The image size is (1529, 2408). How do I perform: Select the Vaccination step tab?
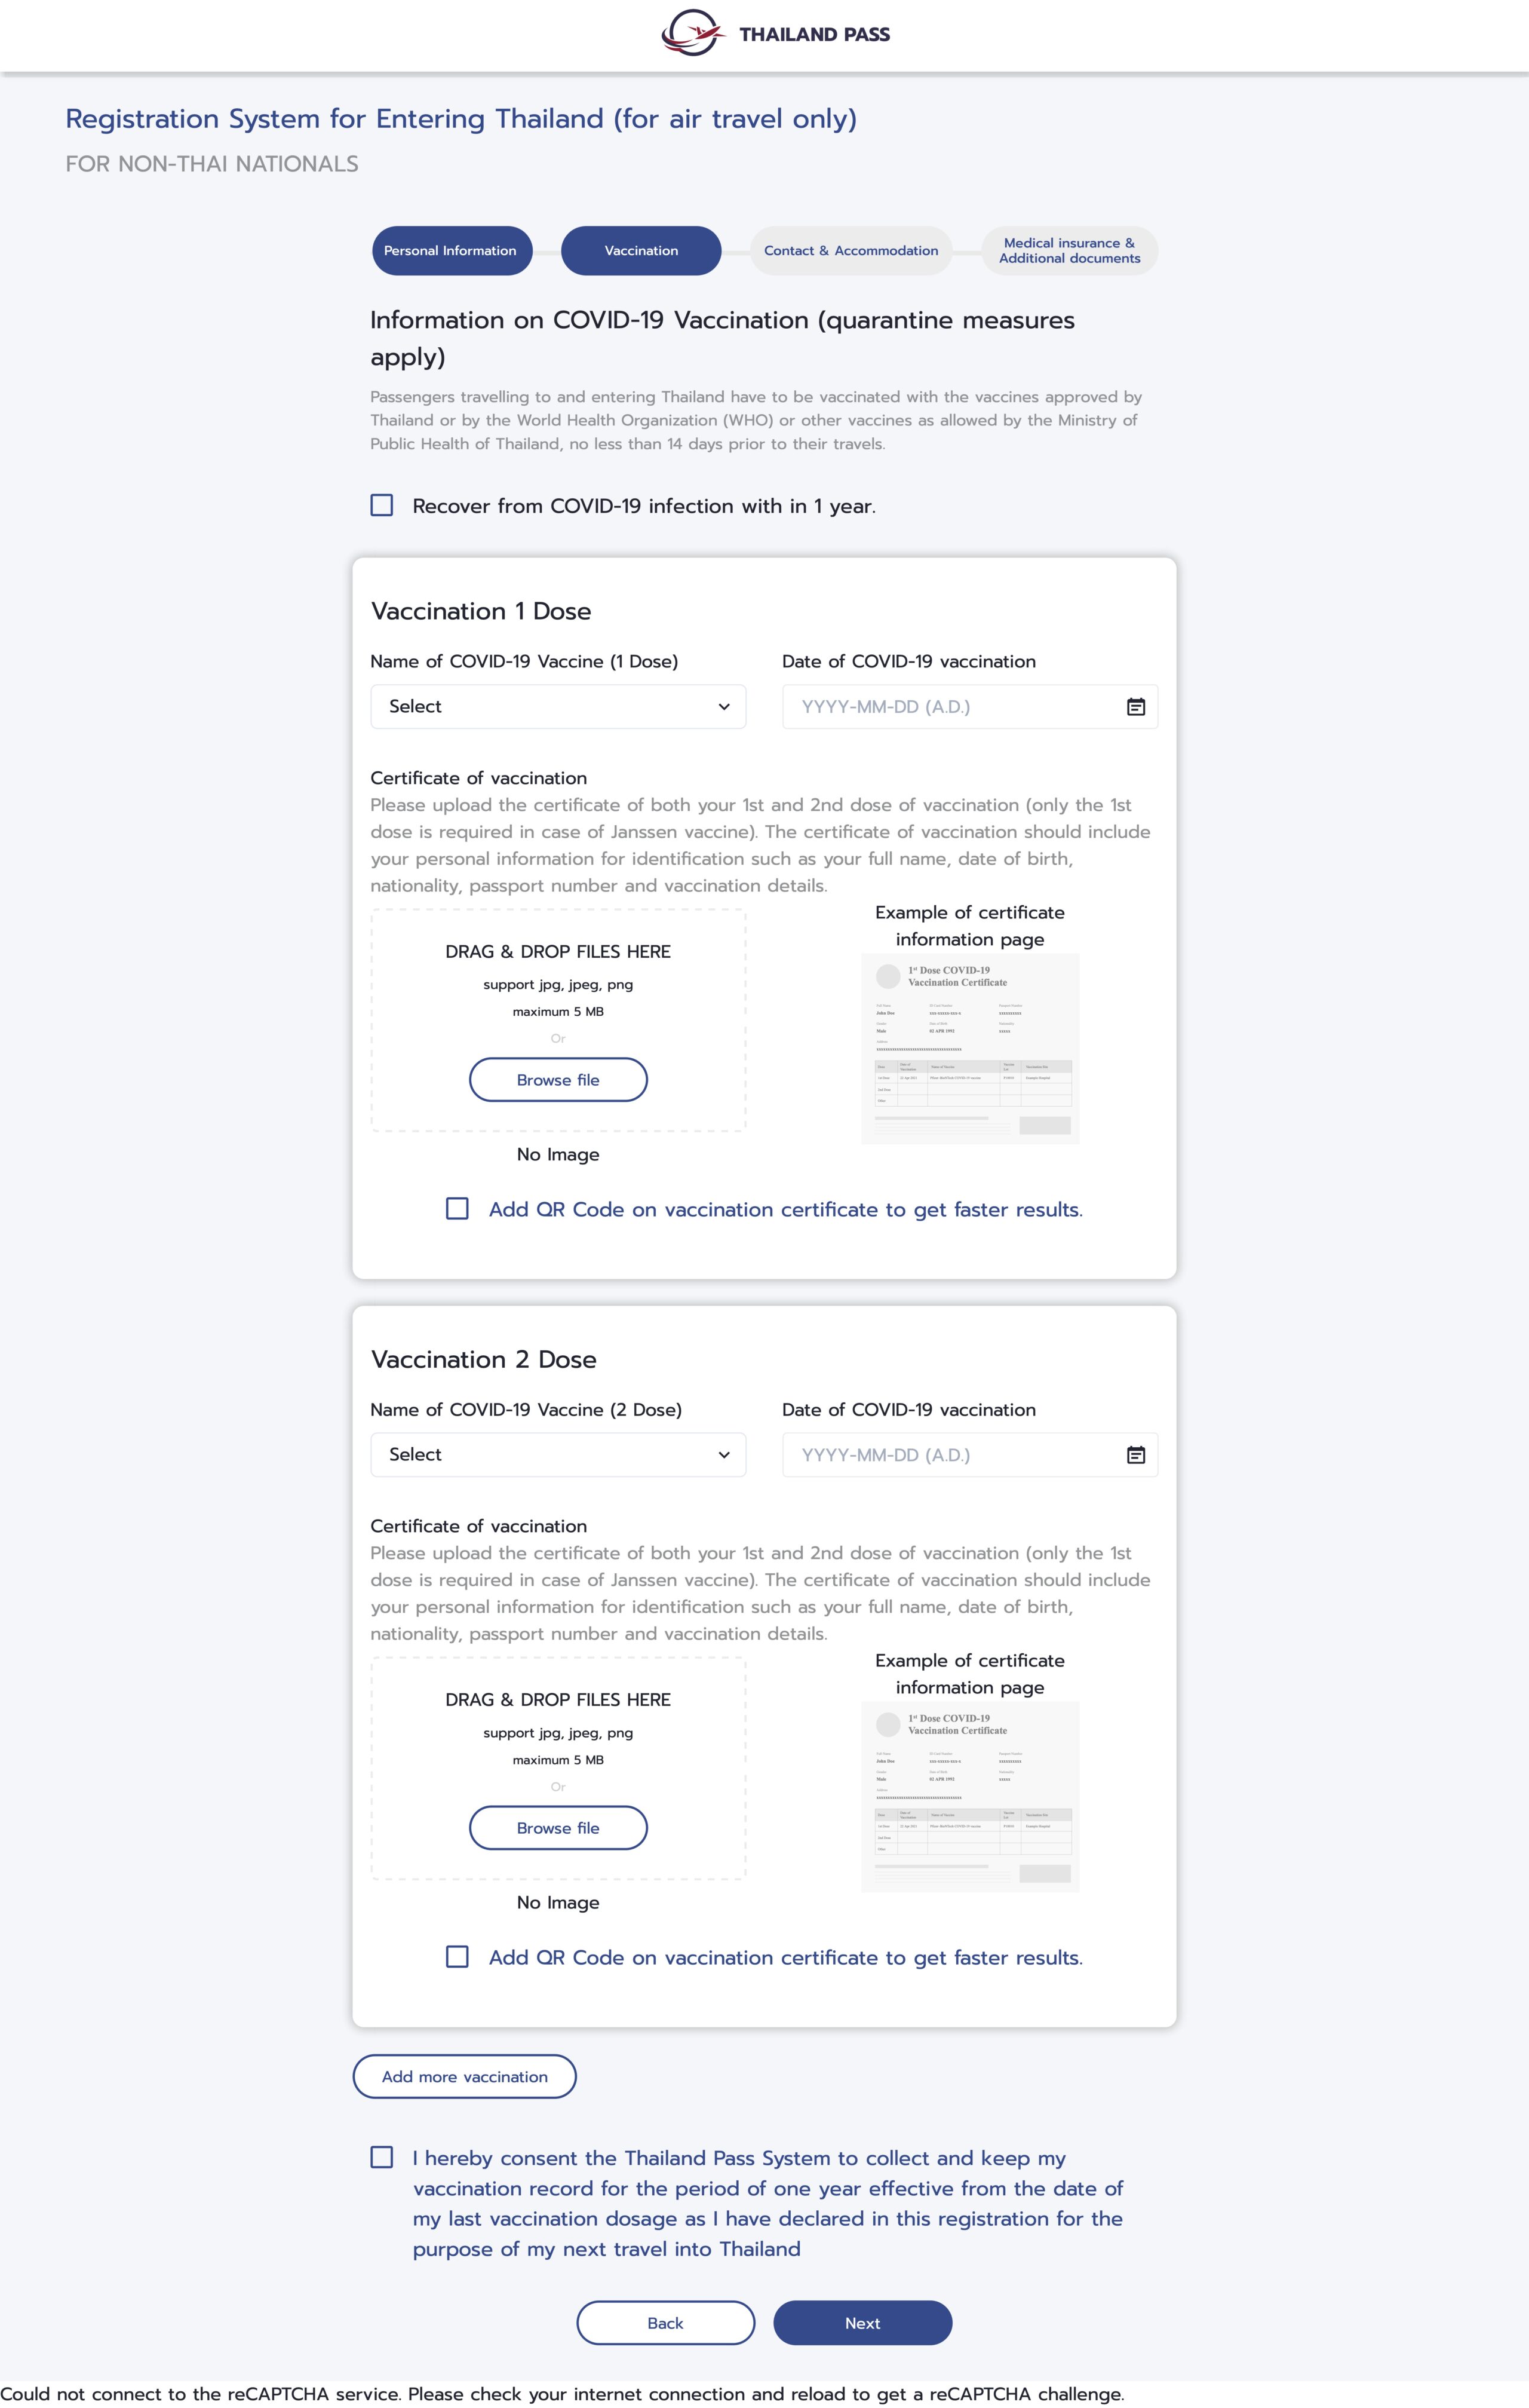(x=641, y=251)
